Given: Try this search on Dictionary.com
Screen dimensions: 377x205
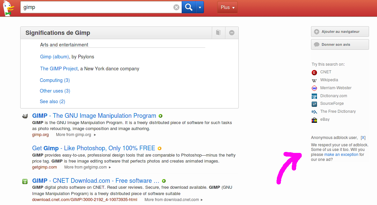Looking at the screenshot, I should (x=334, y=96).
